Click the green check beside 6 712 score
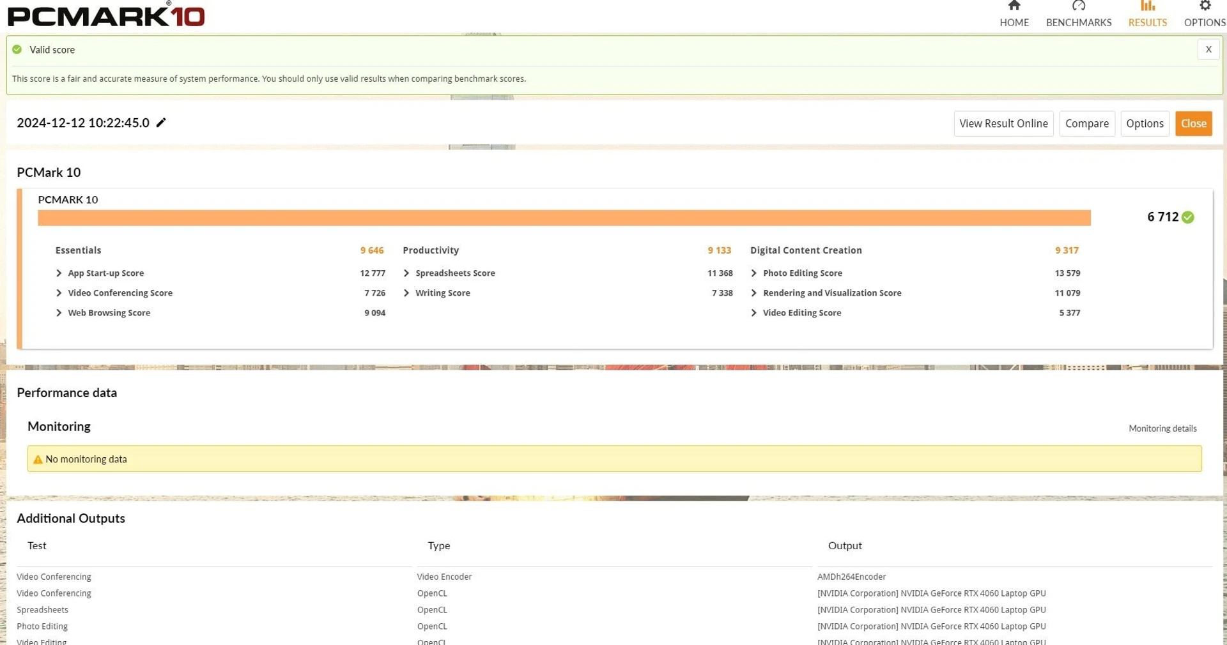1227x645 pixels. (x=1188, y=217)
